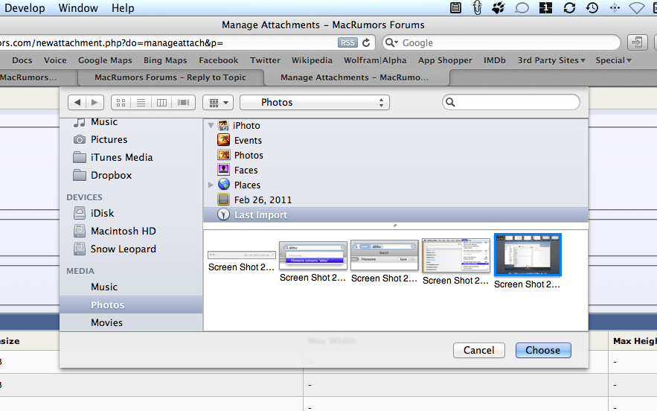Screen dimensions: 657x411
Task: Open Bing Maps bookmark
Action: (x=165, y=60)
